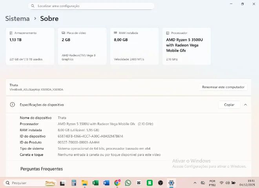Open the Armazenamento info card
The image size is (259, 188).
pos(30,46)
